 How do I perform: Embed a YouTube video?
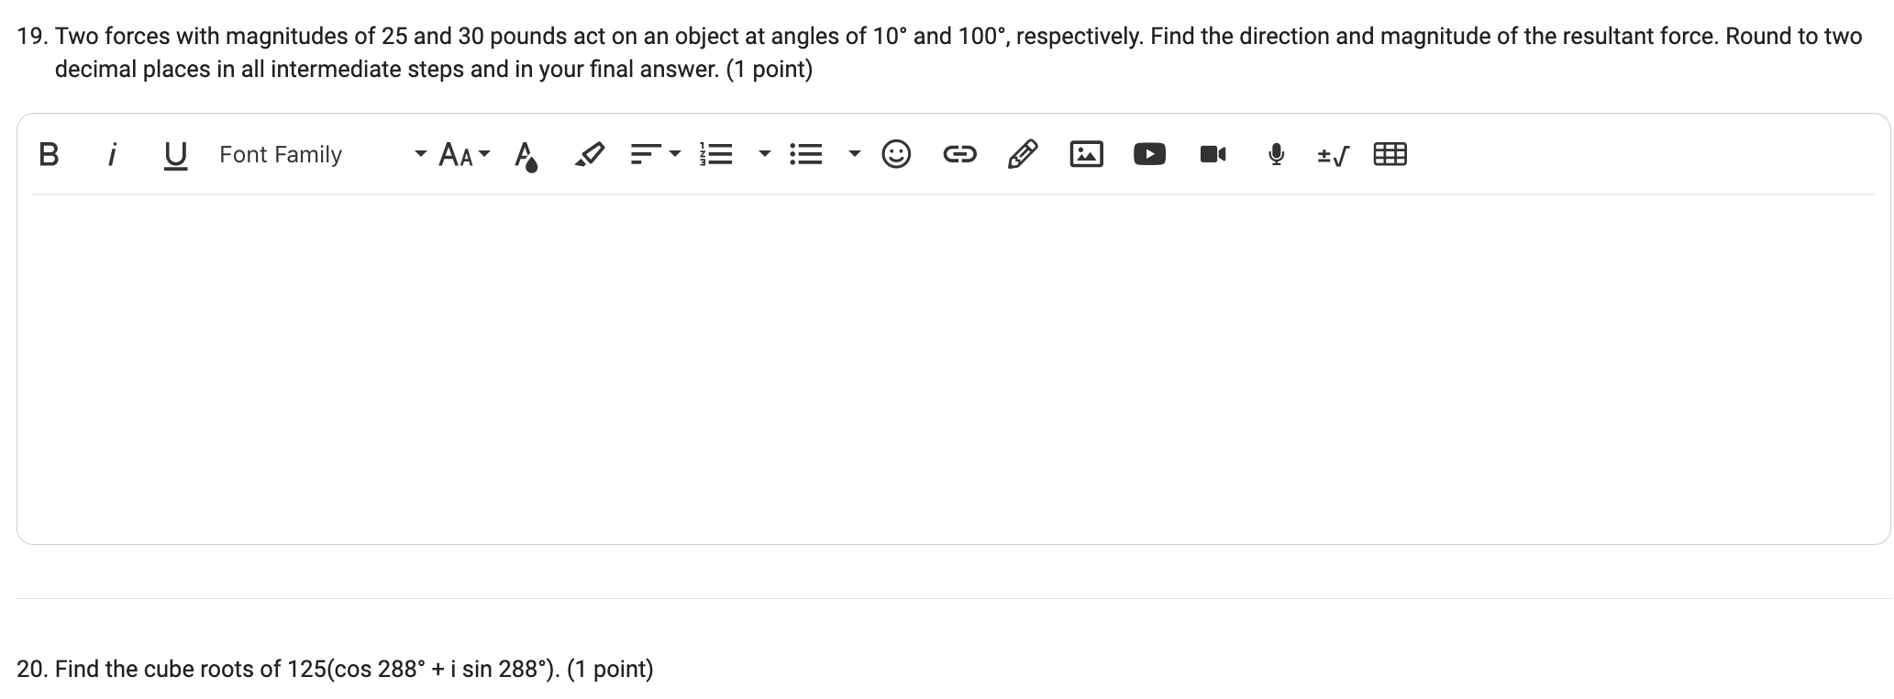[1148, 154]
